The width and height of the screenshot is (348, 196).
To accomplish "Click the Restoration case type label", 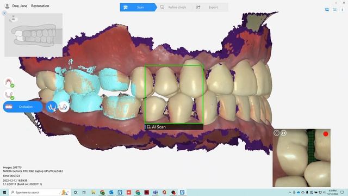I will 40,6.
